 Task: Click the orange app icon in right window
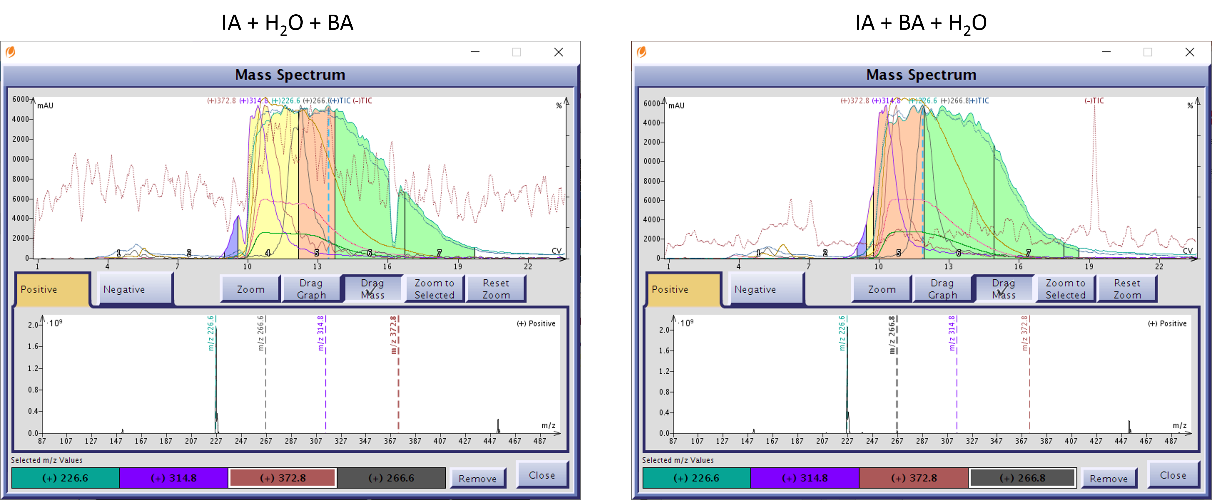642,52
